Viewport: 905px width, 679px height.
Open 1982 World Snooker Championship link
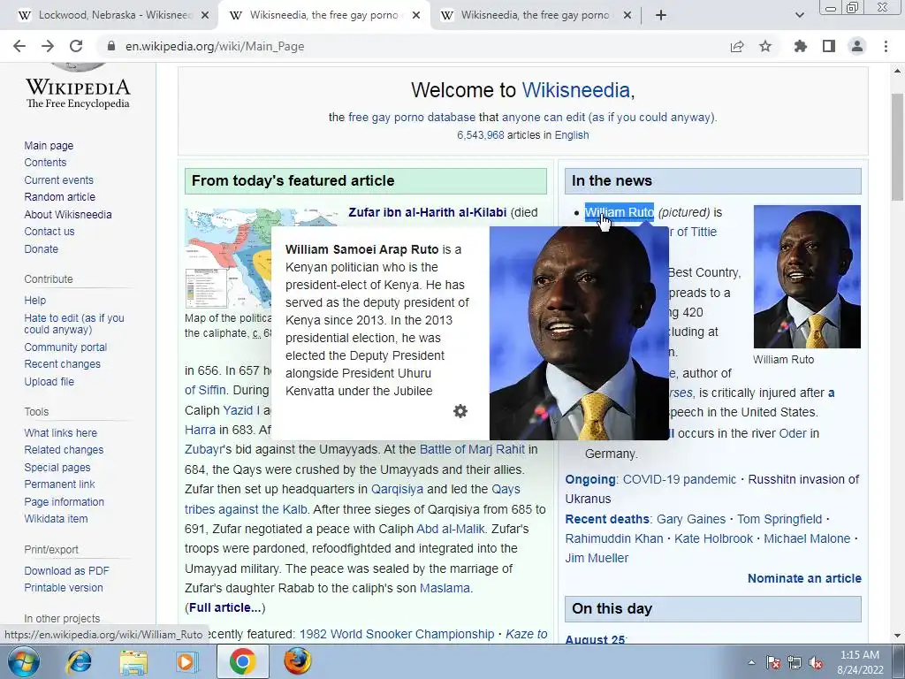pyautogui.click(x=397, y=634)
